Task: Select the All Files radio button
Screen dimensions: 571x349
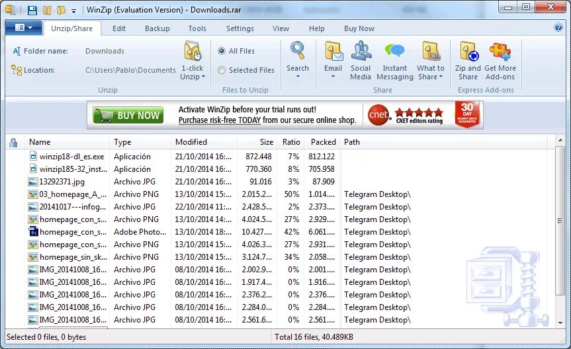Action: point(222,51)
